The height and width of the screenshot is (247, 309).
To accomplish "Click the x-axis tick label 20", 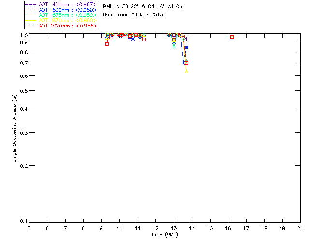I will pos(300,228).
